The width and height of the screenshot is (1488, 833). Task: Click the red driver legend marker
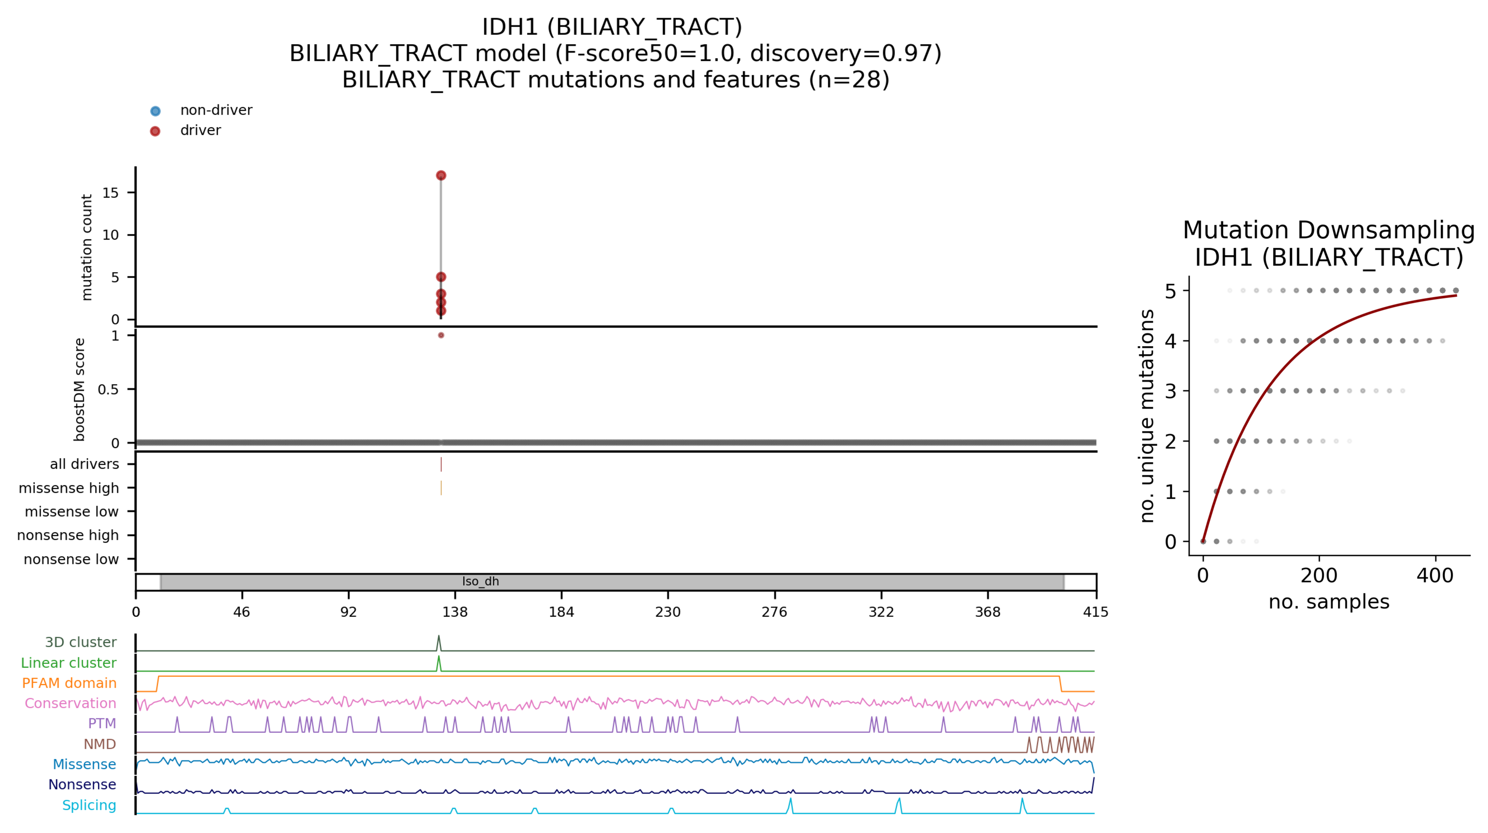[155, 131]
